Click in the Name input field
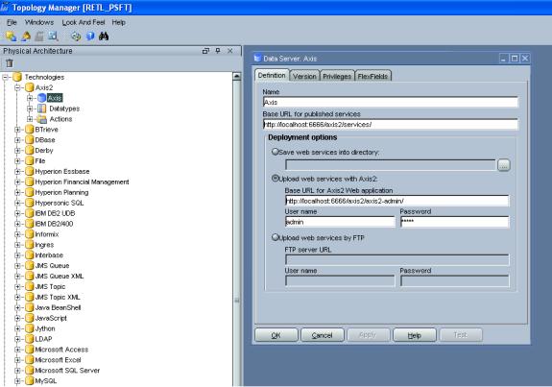 (x=391, y=102)
